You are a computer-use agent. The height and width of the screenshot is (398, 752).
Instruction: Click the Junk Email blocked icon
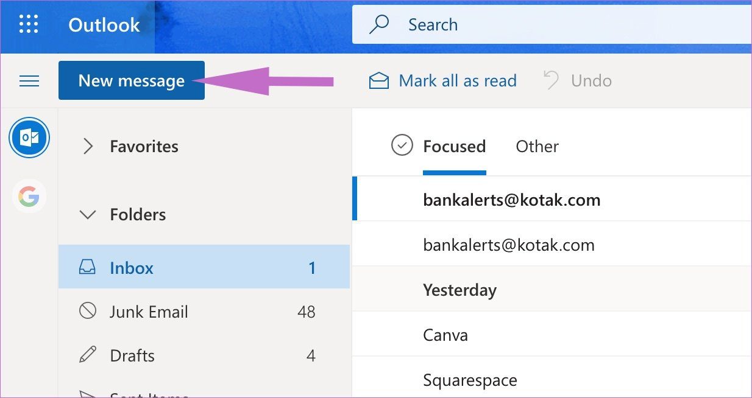pos(88,311)
